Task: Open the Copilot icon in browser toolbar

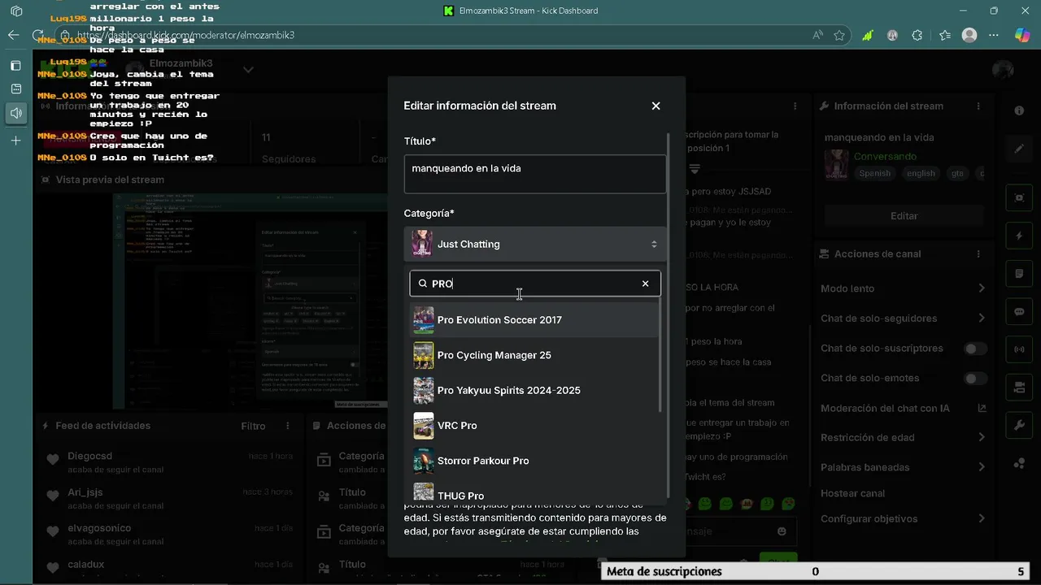Action: tap(1023, 36)
